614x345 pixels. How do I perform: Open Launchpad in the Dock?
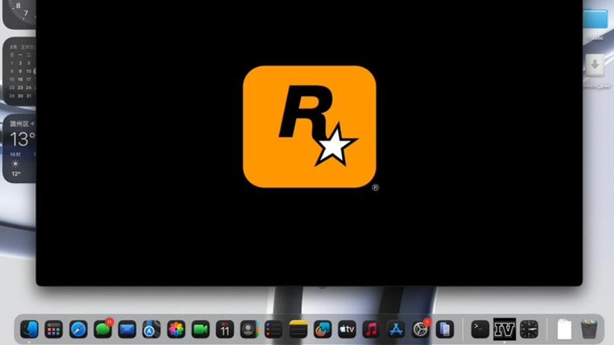tap(54, 329)
